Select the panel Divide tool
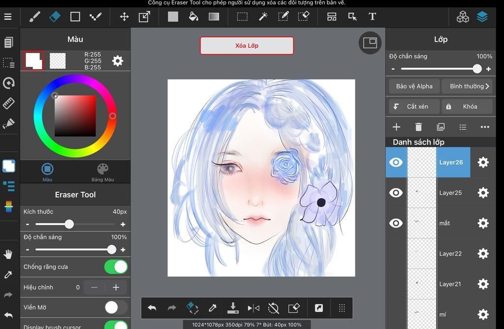 pos(332,17)
